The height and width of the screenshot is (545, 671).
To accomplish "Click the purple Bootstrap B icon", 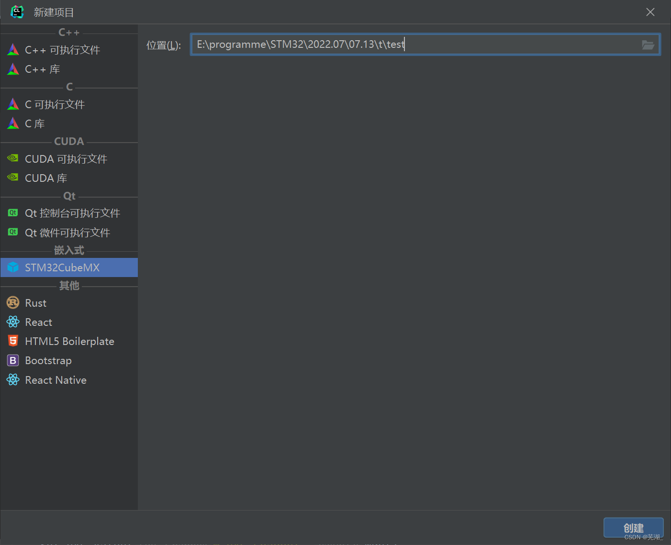I will [x=13, y=360].
